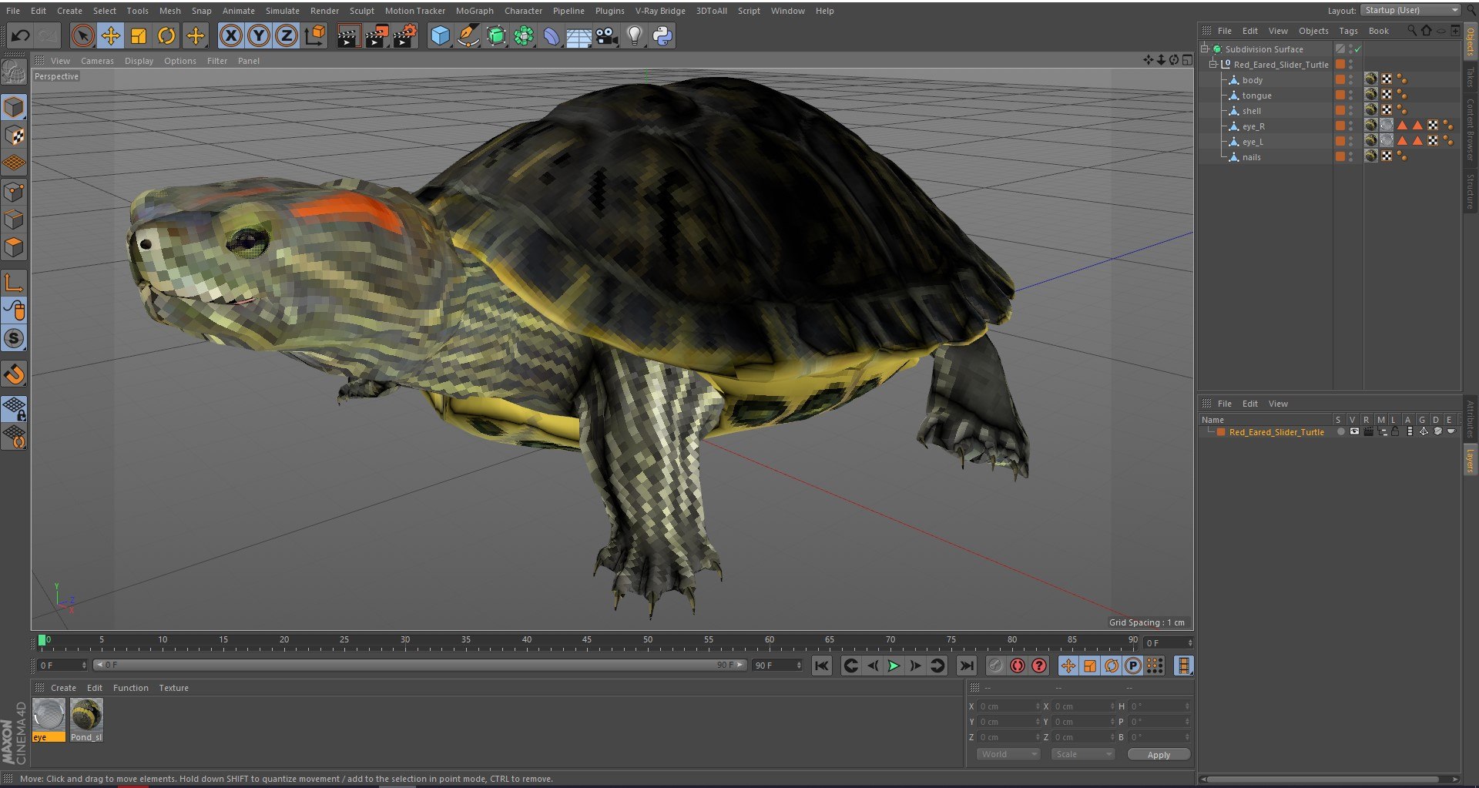Open the MoGraph menu
The width and height of the screenshot is (1479, 788).
475,11
